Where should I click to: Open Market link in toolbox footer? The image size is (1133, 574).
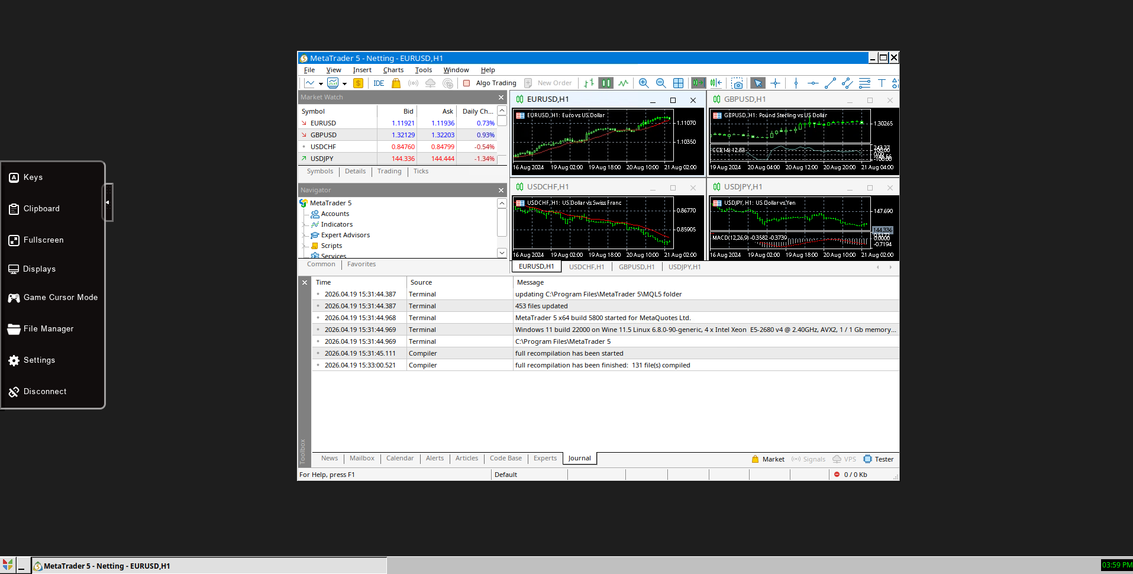pos(768,459)
